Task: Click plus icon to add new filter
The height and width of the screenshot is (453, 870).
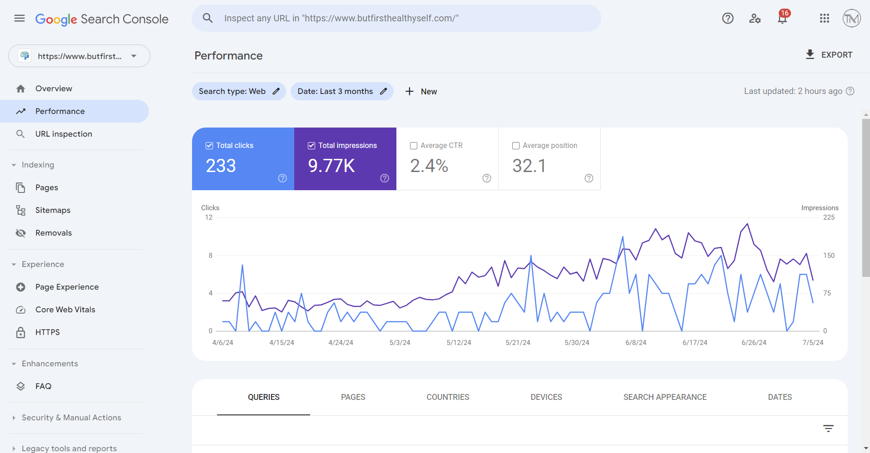Action: (410, 91)
